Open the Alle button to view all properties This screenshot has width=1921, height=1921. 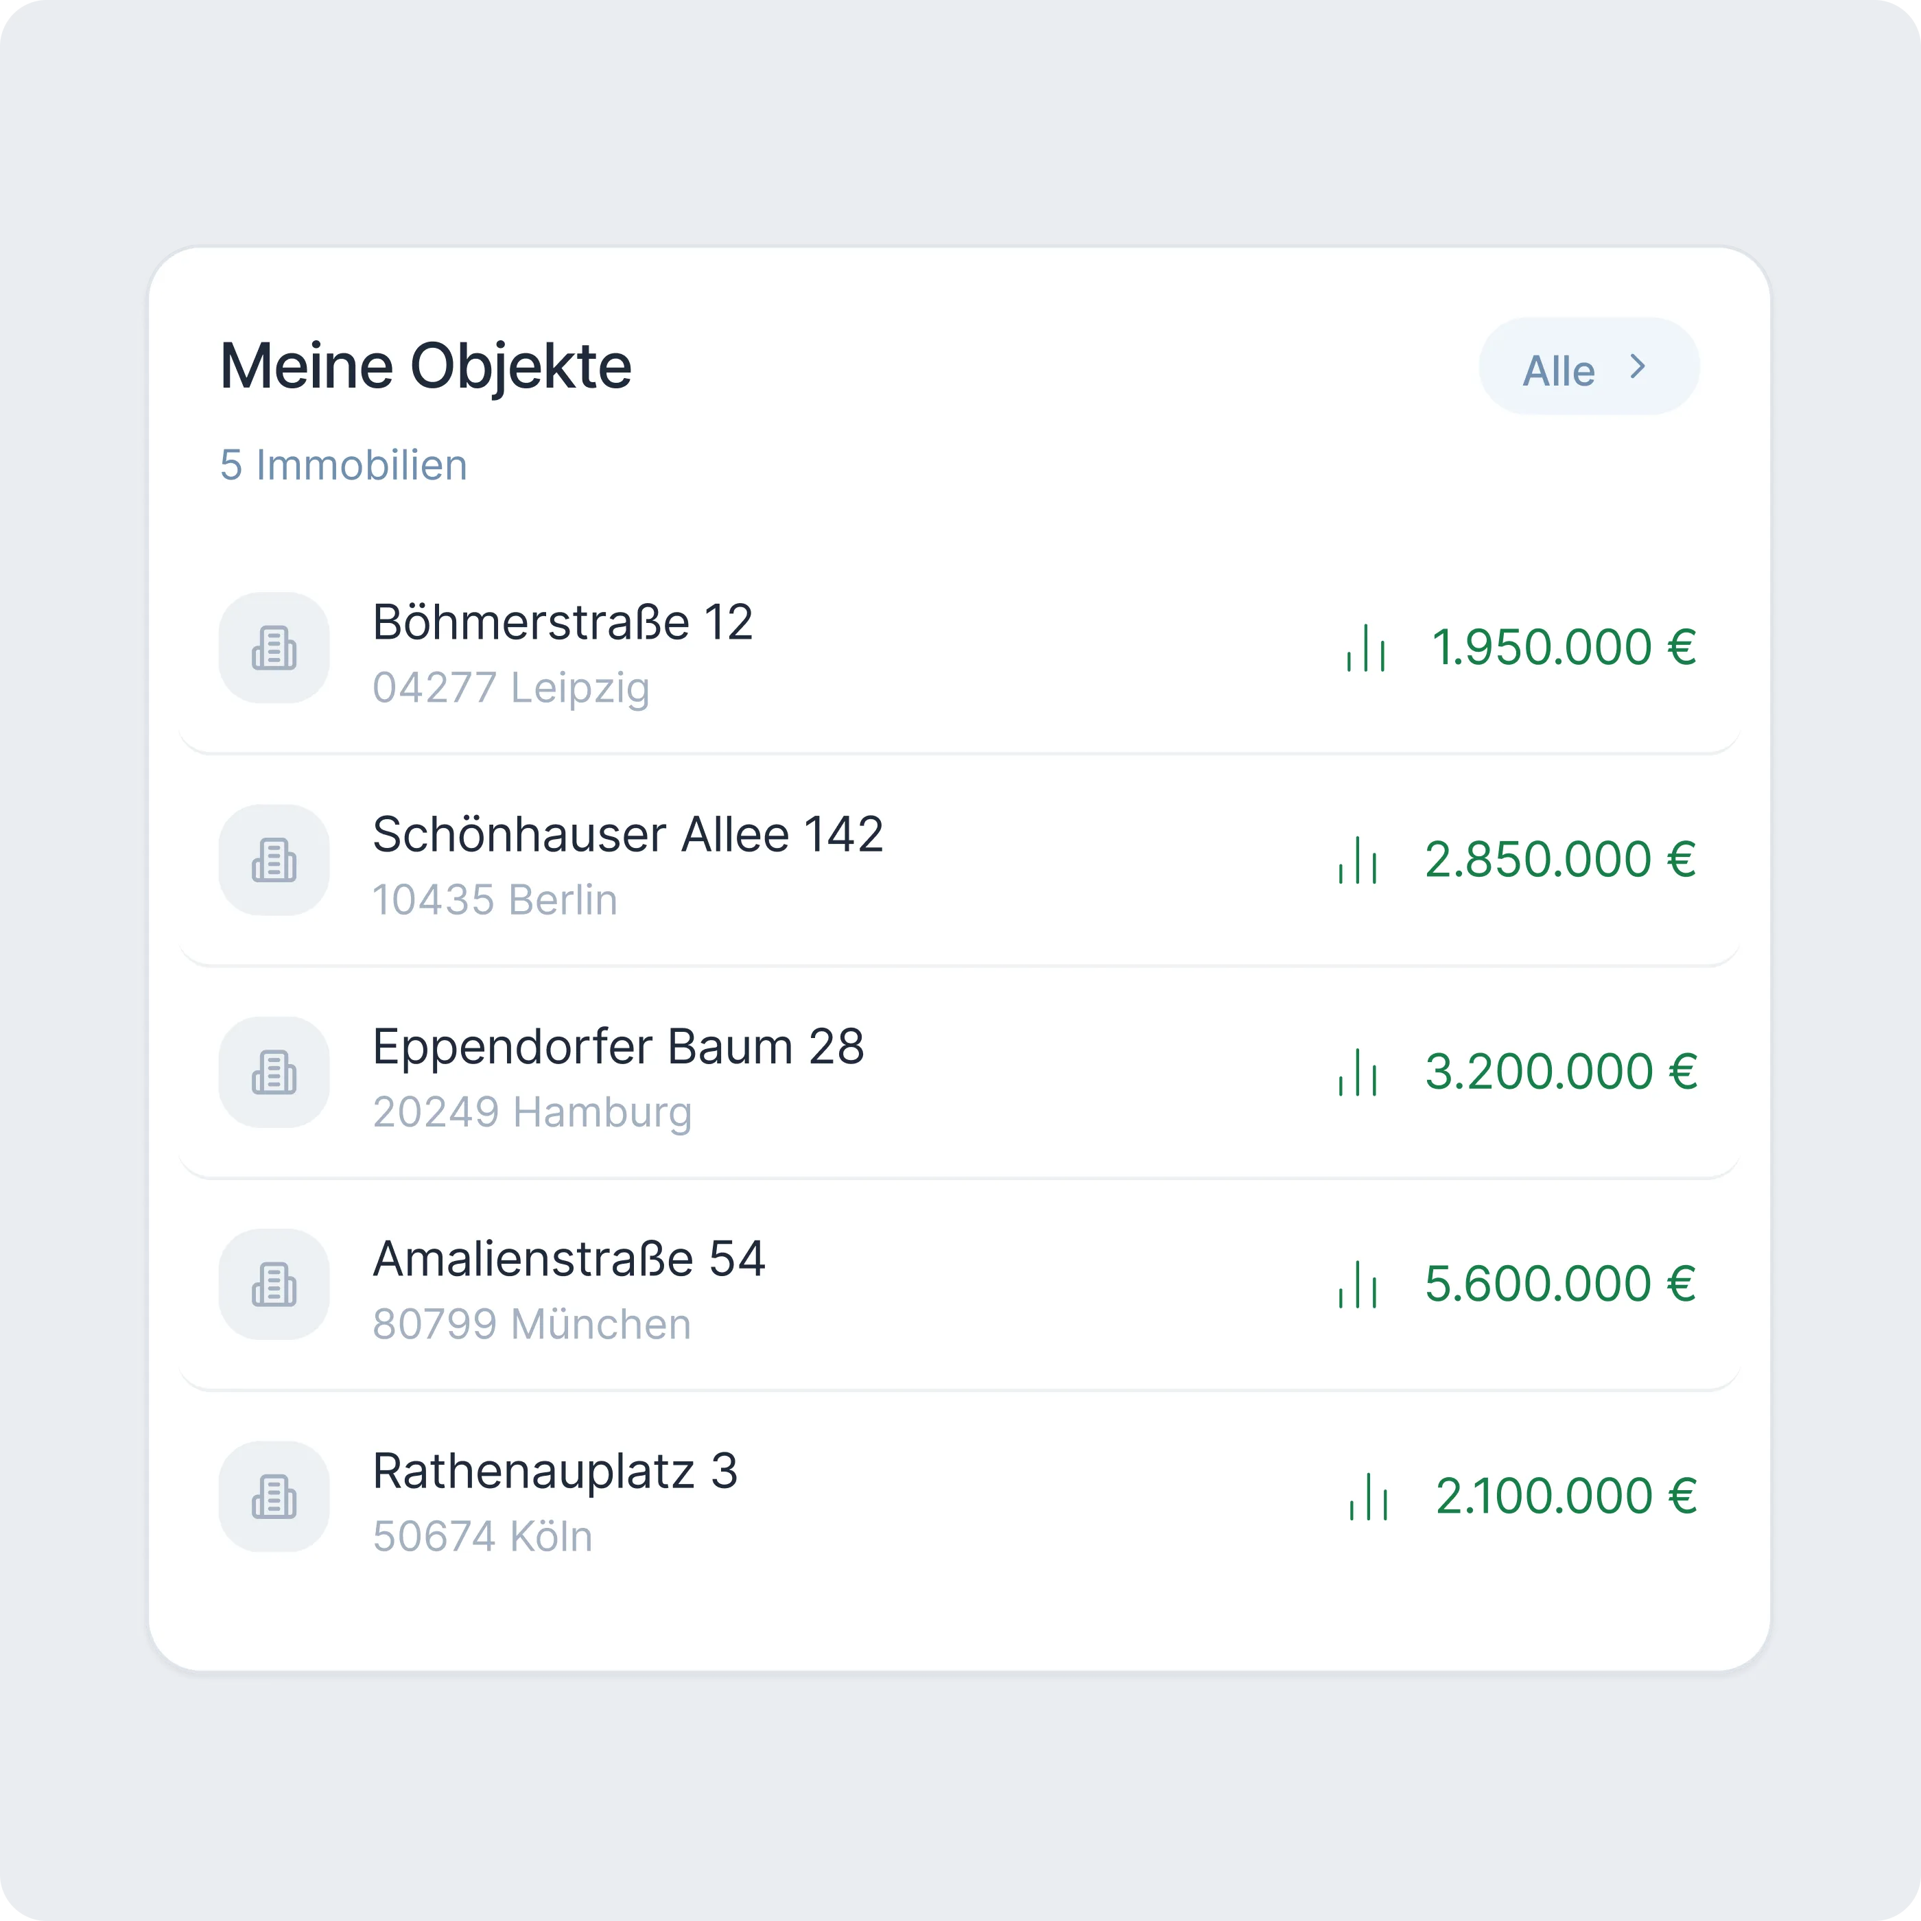(x=1589, y=366)
